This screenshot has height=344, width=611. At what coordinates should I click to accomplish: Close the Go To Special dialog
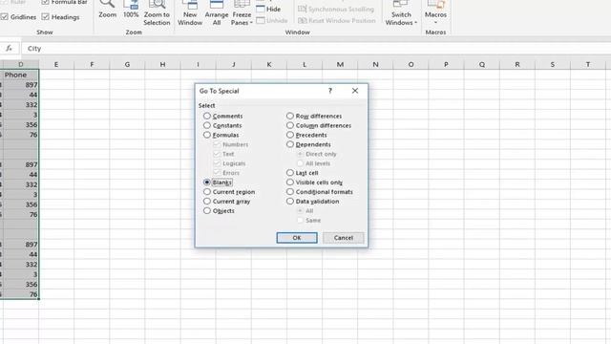tap(355, 91)
